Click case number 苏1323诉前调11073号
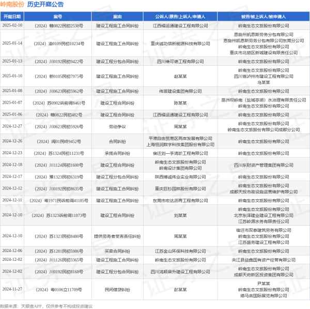Viewport: 310px width, 309px height. [x=59, y=215]
